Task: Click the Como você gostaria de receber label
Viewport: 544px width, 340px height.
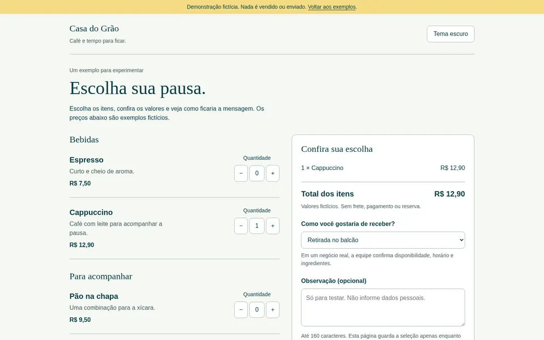Action: click(348, 224)
